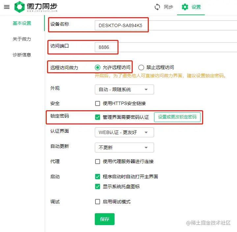Image resolution: width=237 pixels, height=232 pixels.
Task: Click the 访问端口 input field
Action: click(166, 47)
